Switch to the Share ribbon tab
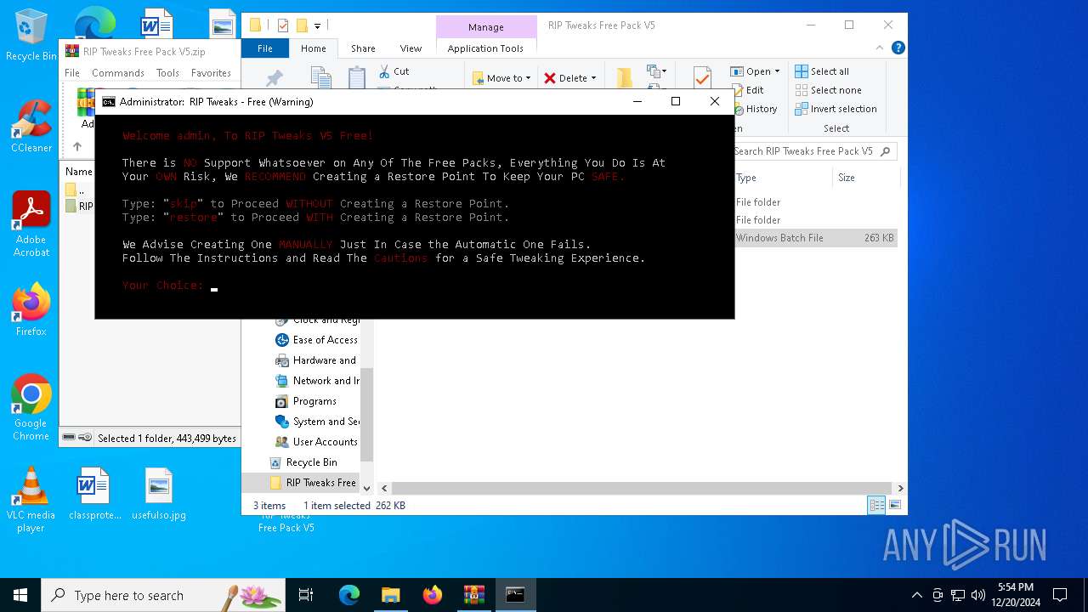 363,48
